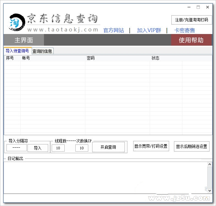Viewport: 216px width, 206px height.
Task: Minimize the 京东信息查询 window
Action: coord(189,7)
